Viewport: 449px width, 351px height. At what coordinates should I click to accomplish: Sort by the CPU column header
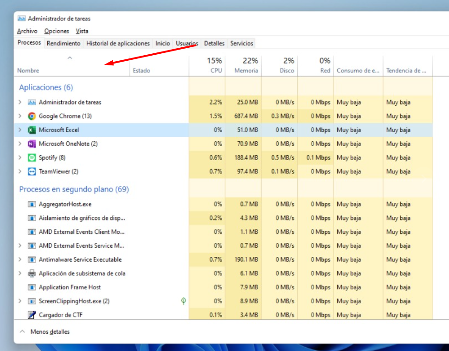pos(207,65)
